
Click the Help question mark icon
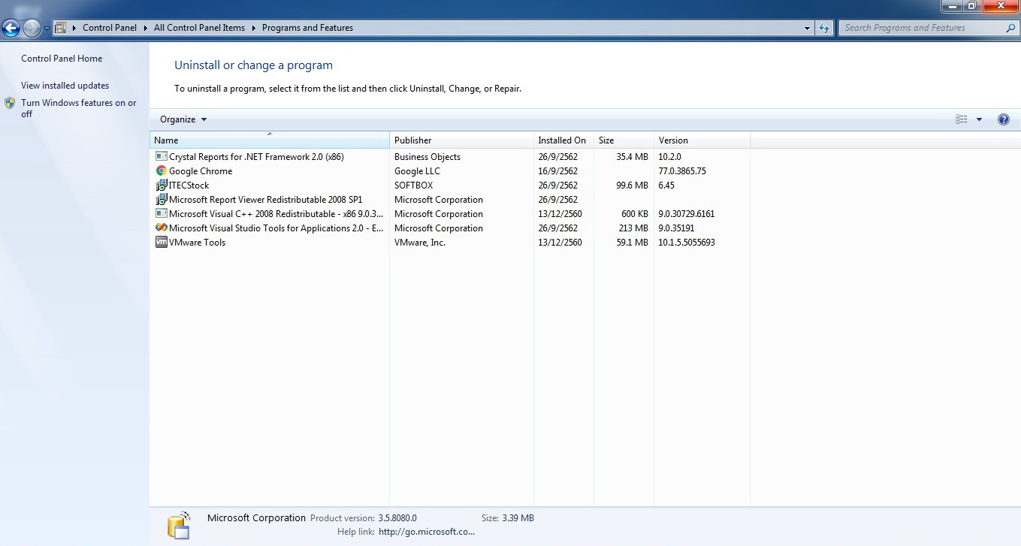1003,119
